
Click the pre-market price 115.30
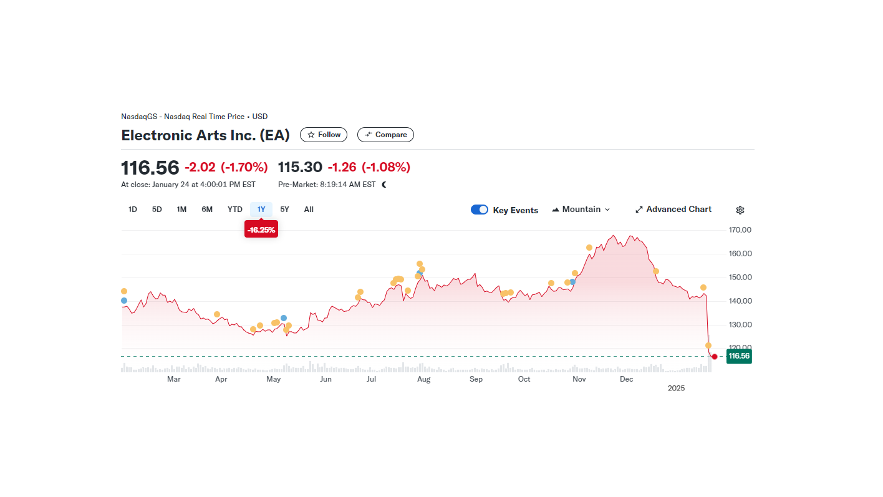[300, 167]
